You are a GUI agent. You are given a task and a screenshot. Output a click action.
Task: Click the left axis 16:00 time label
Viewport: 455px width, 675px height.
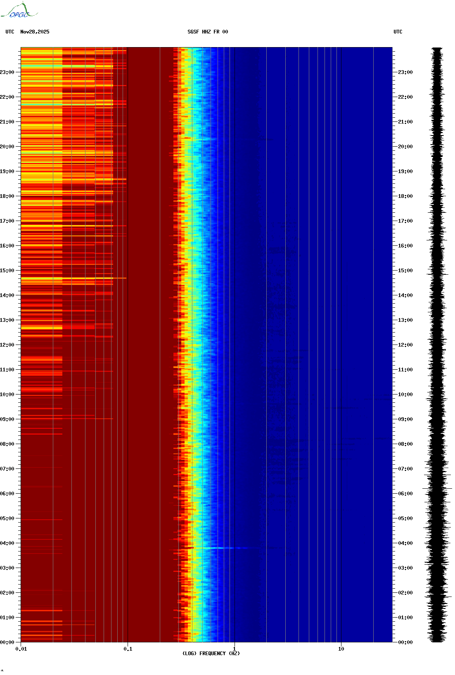(7, 246)
